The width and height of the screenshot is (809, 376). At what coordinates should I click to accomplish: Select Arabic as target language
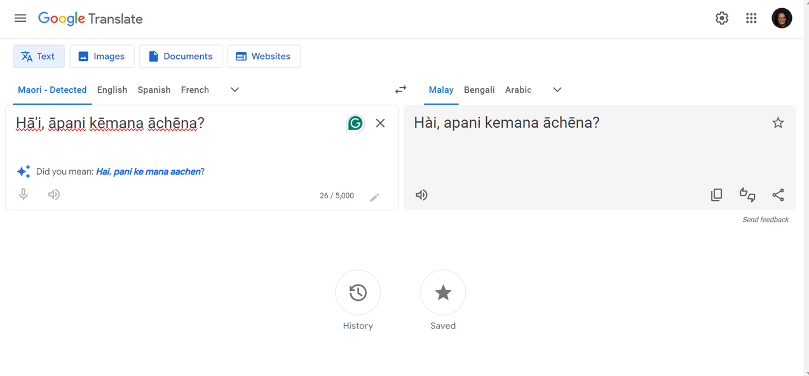click(518, 90)
